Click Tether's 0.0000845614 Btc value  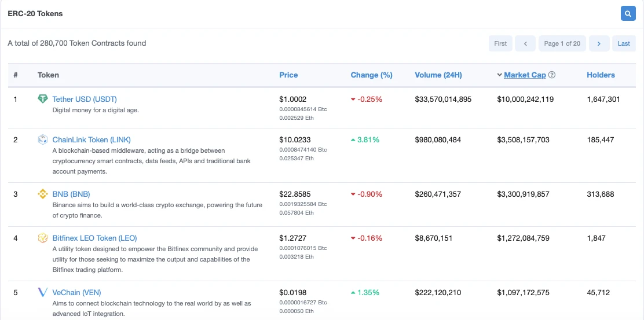click(303, 109)
